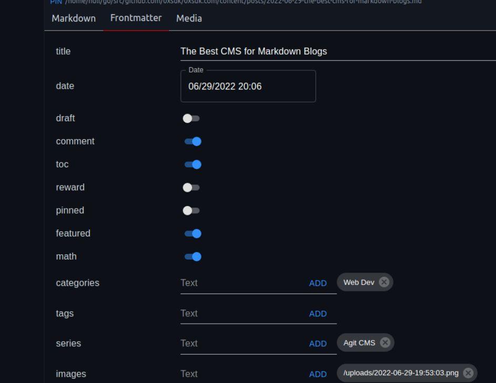This screenshot has width=496, height=383.
Task: Enable the reward switch
Action: click(191, 188)
